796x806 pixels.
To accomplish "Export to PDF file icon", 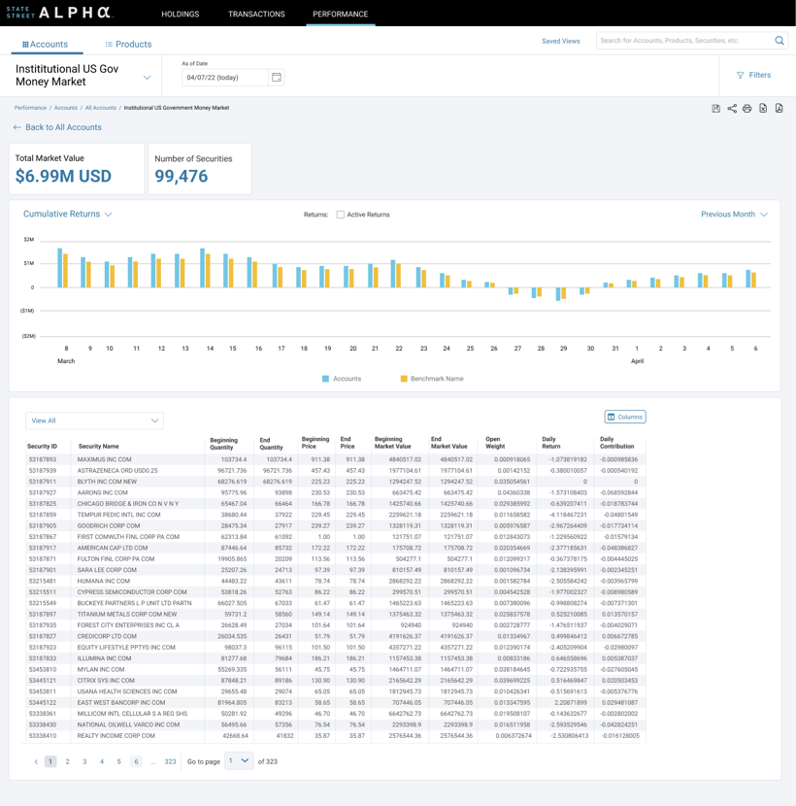I will 779,109.
